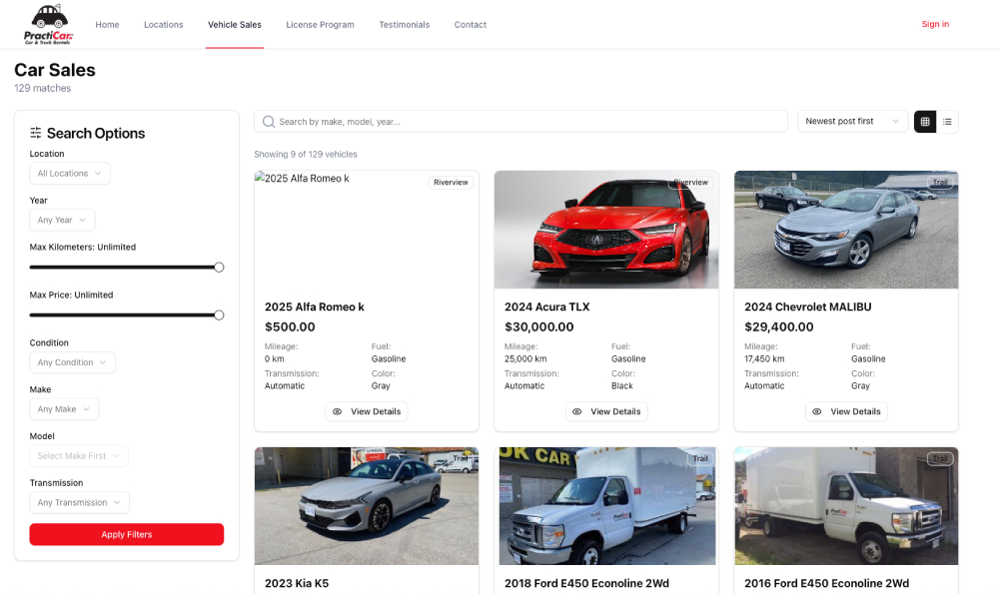Open the Any Condition dropdown
The width and height of the screenshot is (999, 594).
(x=72, y=363)
